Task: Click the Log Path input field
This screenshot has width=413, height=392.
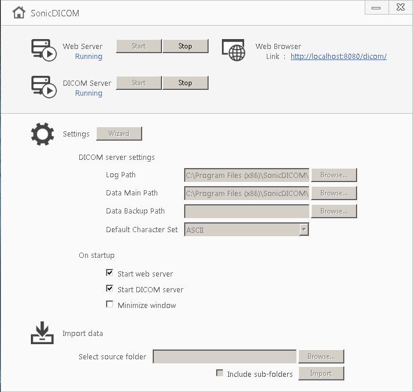Action: (x=246, y=175)
